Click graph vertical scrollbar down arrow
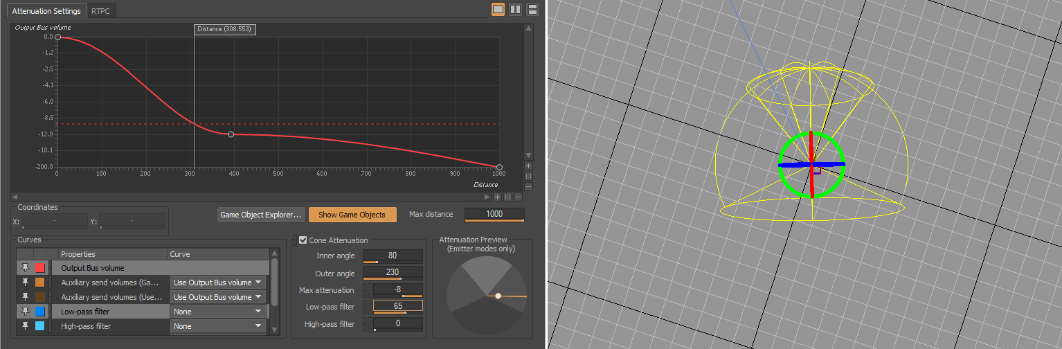The width and height of the screenshot is (1062, 349). click(x=529, y=156)
